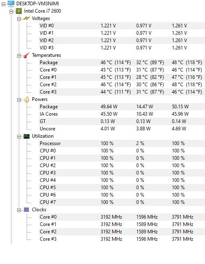
Task: Select the CPU #7 utilization row
Action: click(x=122, y=202)
